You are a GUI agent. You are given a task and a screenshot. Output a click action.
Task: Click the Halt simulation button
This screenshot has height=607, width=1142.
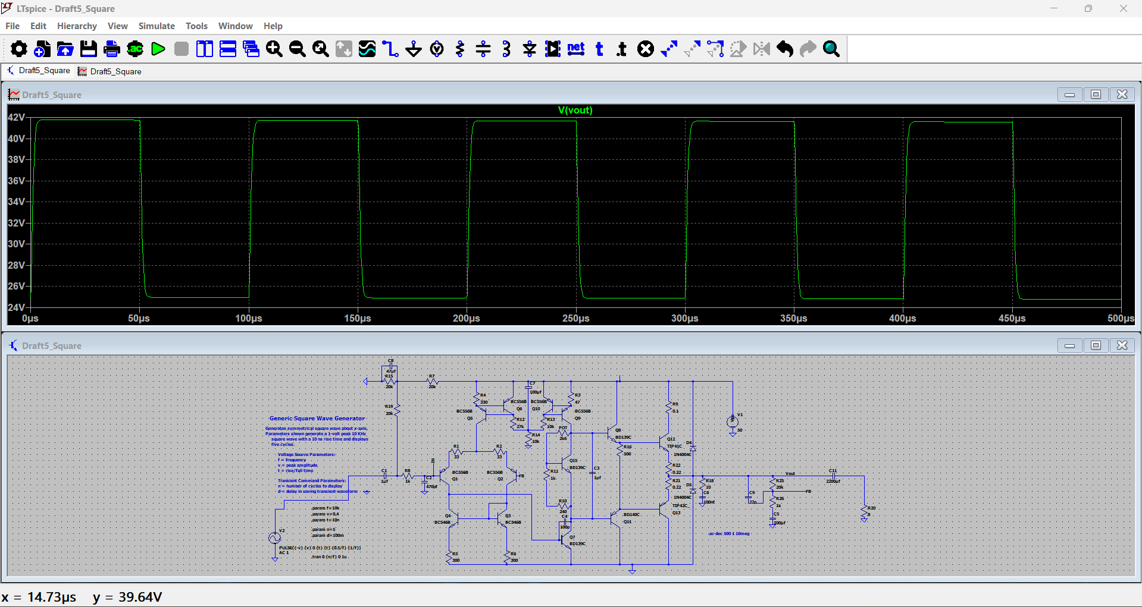tap(182, 49)
